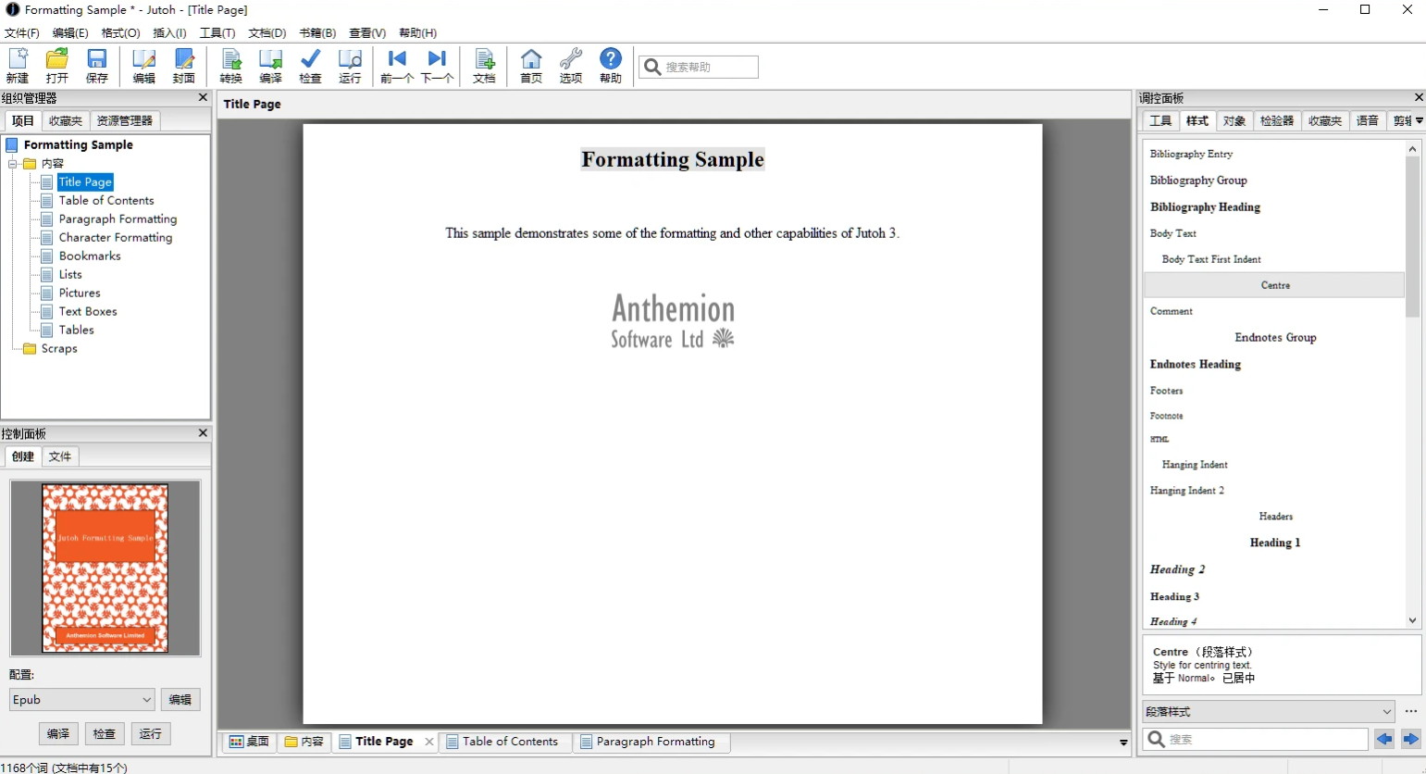Apply the Bibliography Heading style

1274,207
